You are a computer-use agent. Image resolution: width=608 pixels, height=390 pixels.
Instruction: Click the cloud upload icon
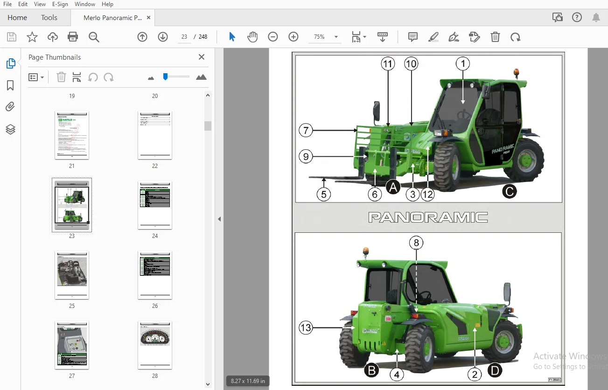click(x=53, y=37)
